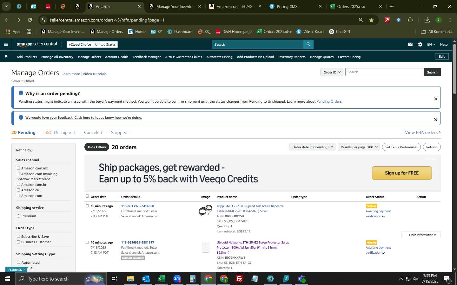Open the Results per page dropdown

[359, 147]
